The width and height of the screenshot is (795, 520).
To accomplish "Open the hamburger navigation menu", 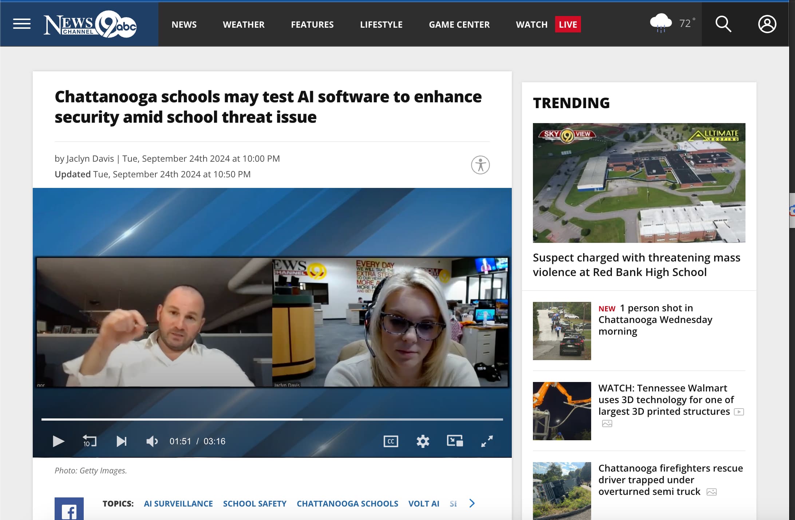I will coord(22,24).
